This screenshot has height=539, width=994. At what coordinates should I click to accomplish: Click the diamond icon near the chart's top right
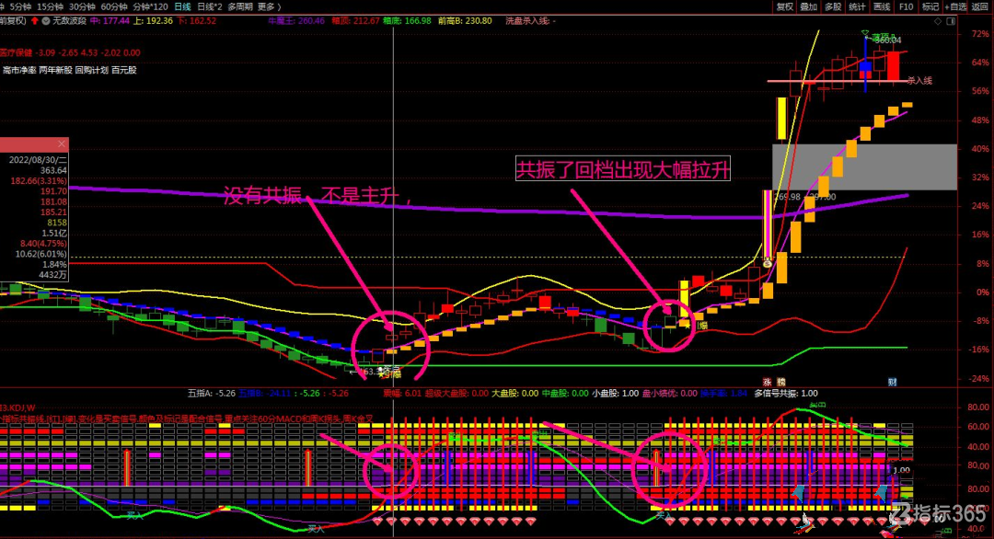tap(938, 21)
